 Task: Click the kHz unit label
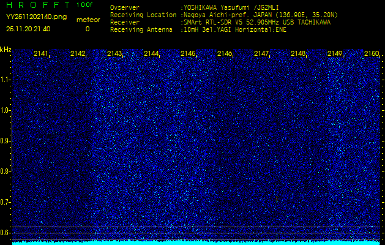click(6, 50)
